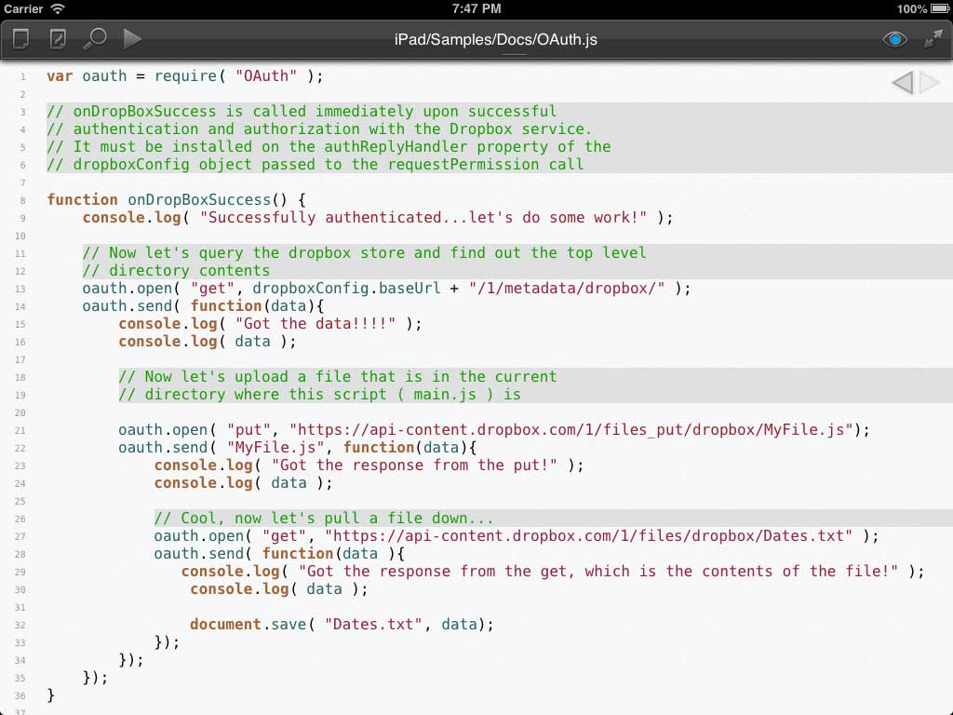The height and width of the screenshot is (715, 953).
Task: Run the script with the play button
Action: pos(132,39)
